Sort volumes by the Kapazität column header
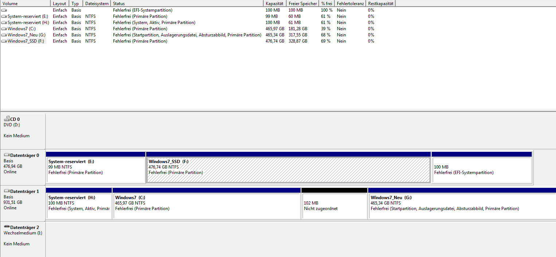This screenshot has width=556, height=257. click(x=275, y=3)
